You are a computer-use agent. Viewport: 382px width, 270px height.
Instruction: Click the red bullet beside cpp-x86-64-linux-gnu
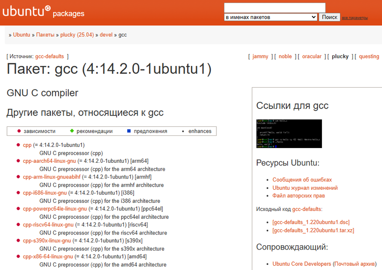click(18, 256)
